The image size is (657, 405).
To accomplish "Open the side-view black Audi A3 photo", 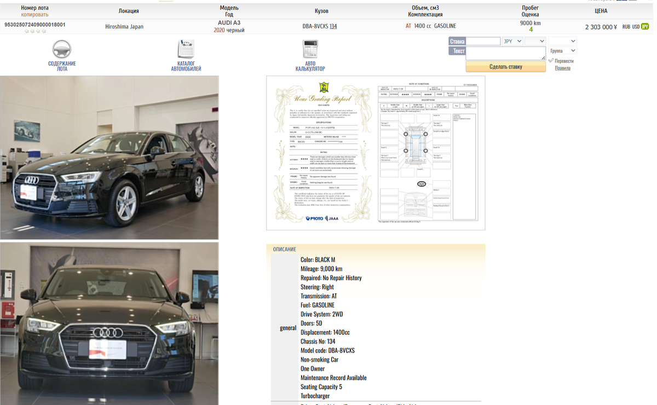I will click(109, 158).
